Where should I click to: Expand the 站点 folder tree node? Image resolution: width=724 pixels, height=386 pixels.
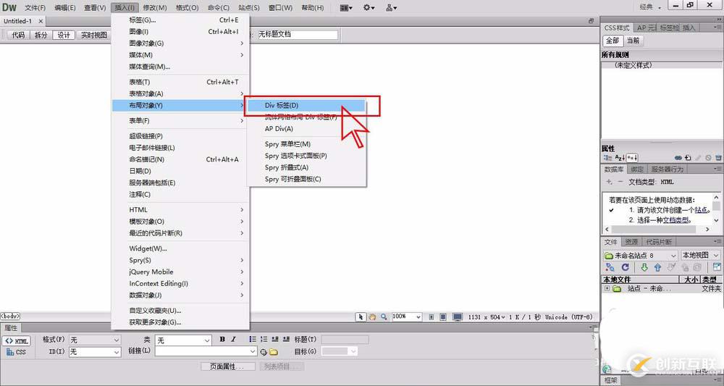(x=607, y=288)
